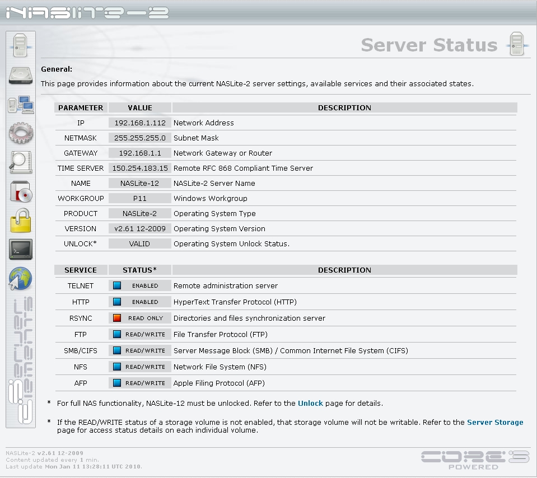Click the FTP service name
Viewport: 537px width, 478px height.
pos(81,334)
